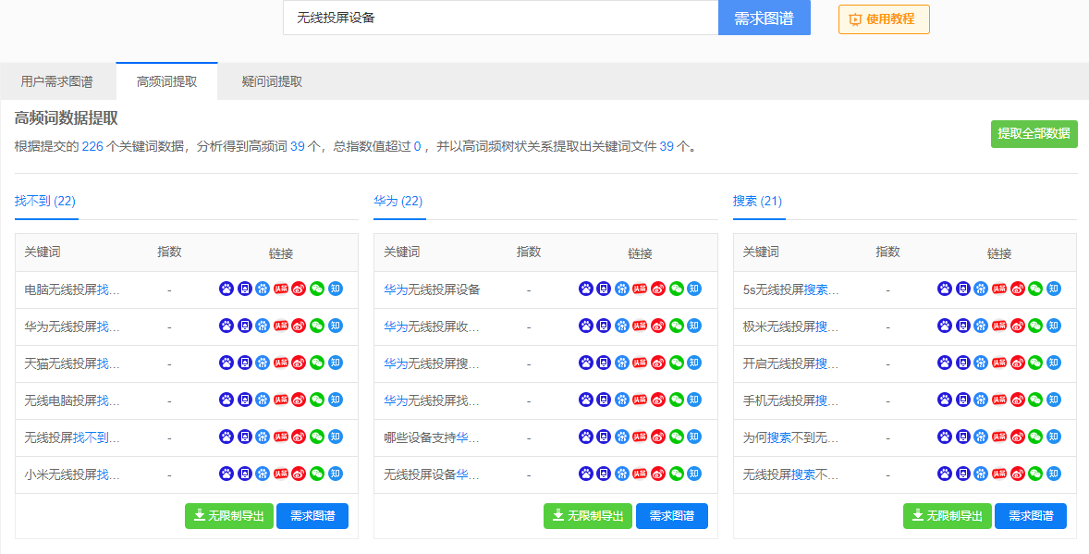Click keyword 极米无线投屏搜…

[791, 326]
